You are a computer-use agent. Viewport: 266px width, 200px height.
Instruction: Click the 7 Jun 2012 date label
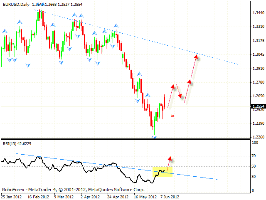pos(171,197)
